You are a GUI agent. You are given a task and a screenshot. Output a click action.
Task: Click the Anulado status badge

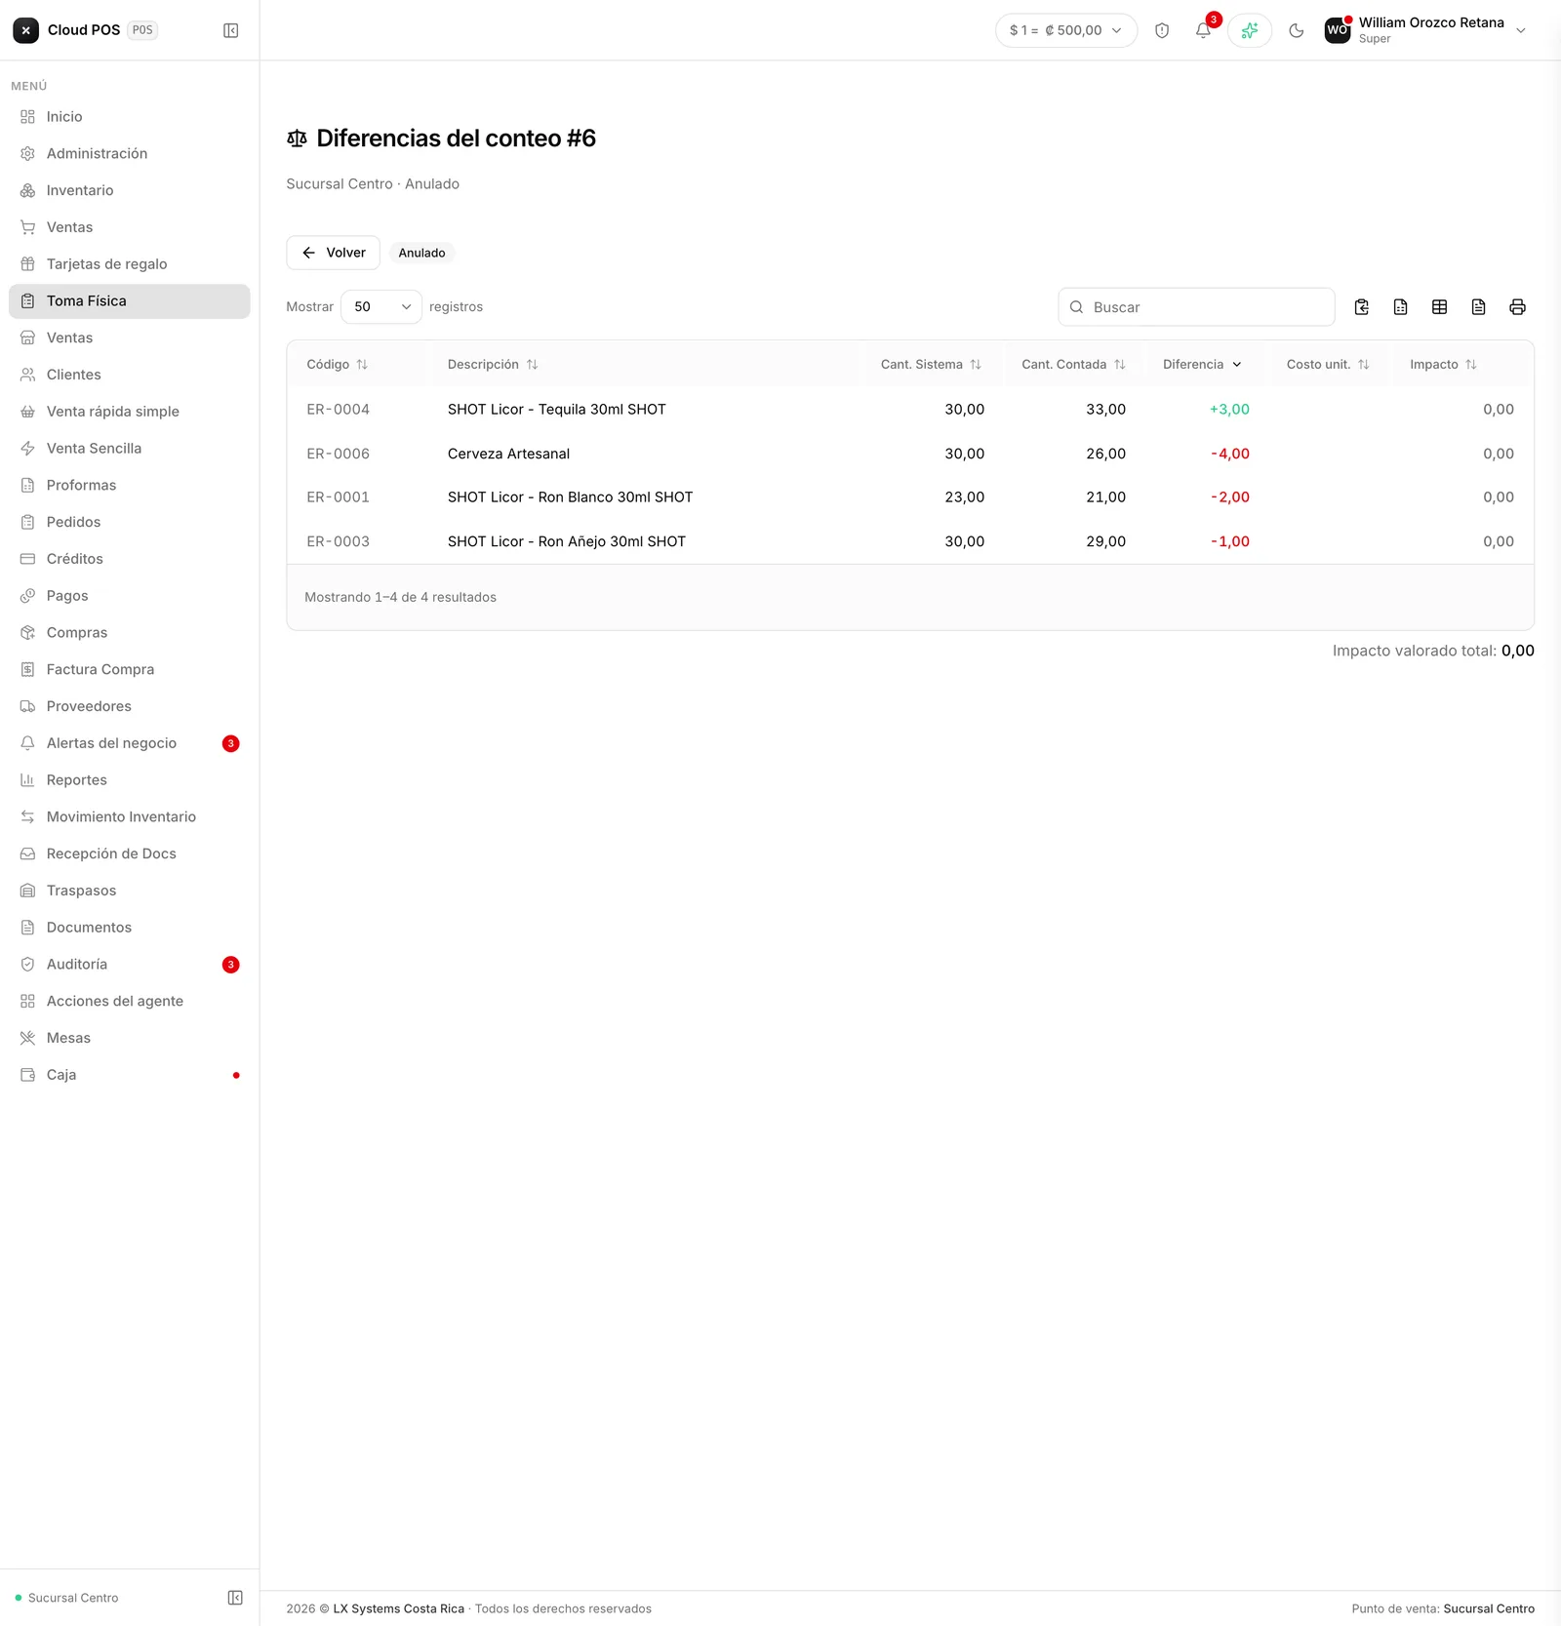click(x=421, y=253)
